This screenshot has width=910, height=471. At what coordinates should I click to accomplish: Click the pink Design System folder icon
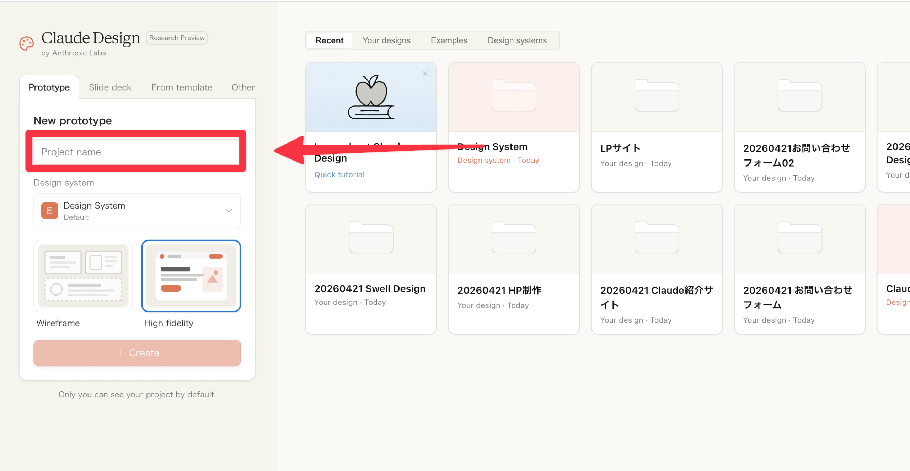(514, 96)
